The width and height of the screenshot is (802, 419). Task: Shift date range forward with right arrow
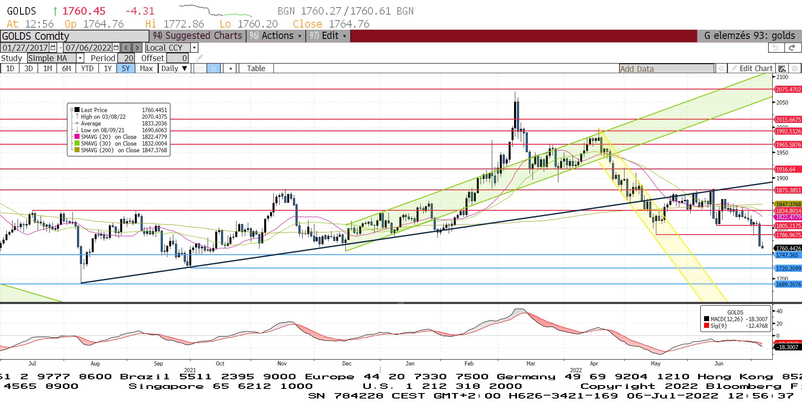point(137,48)
